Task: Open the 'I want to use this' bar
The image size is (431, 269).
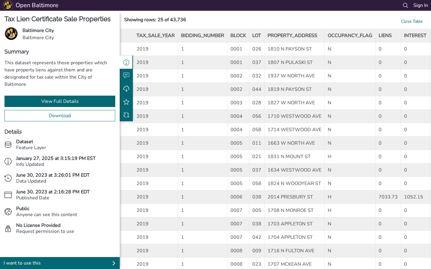Action: 60,263
